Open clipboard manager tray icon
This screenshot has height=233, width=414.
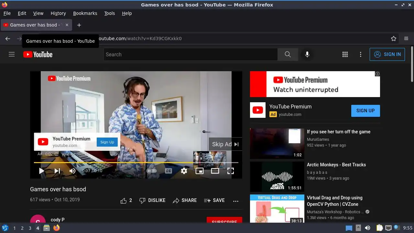tap(379, 228)
